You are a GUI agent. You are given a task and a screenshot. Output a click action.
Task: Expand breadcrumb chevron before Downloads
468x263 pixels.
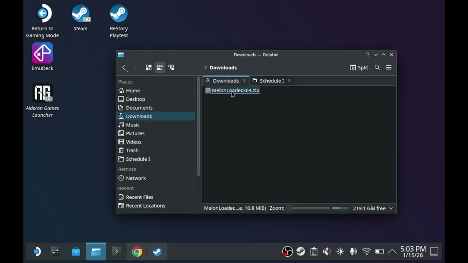click(205, 68)
